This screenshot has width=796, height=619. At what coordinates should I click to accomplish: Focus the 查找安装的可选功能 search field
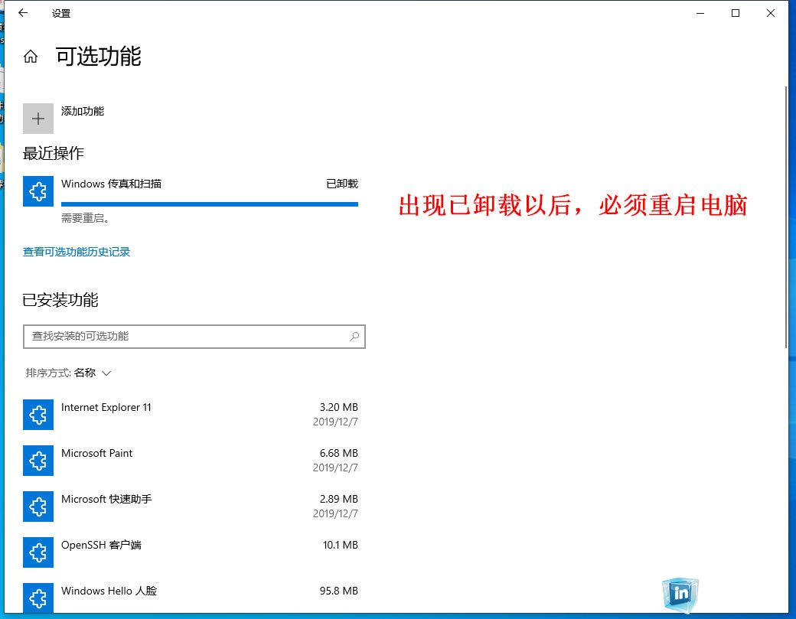(x=194, y=337)
